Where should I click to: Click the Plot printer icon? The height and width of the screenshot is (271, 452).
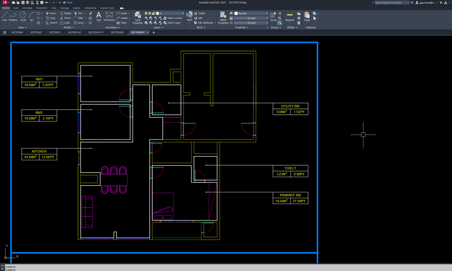point(42,3)
